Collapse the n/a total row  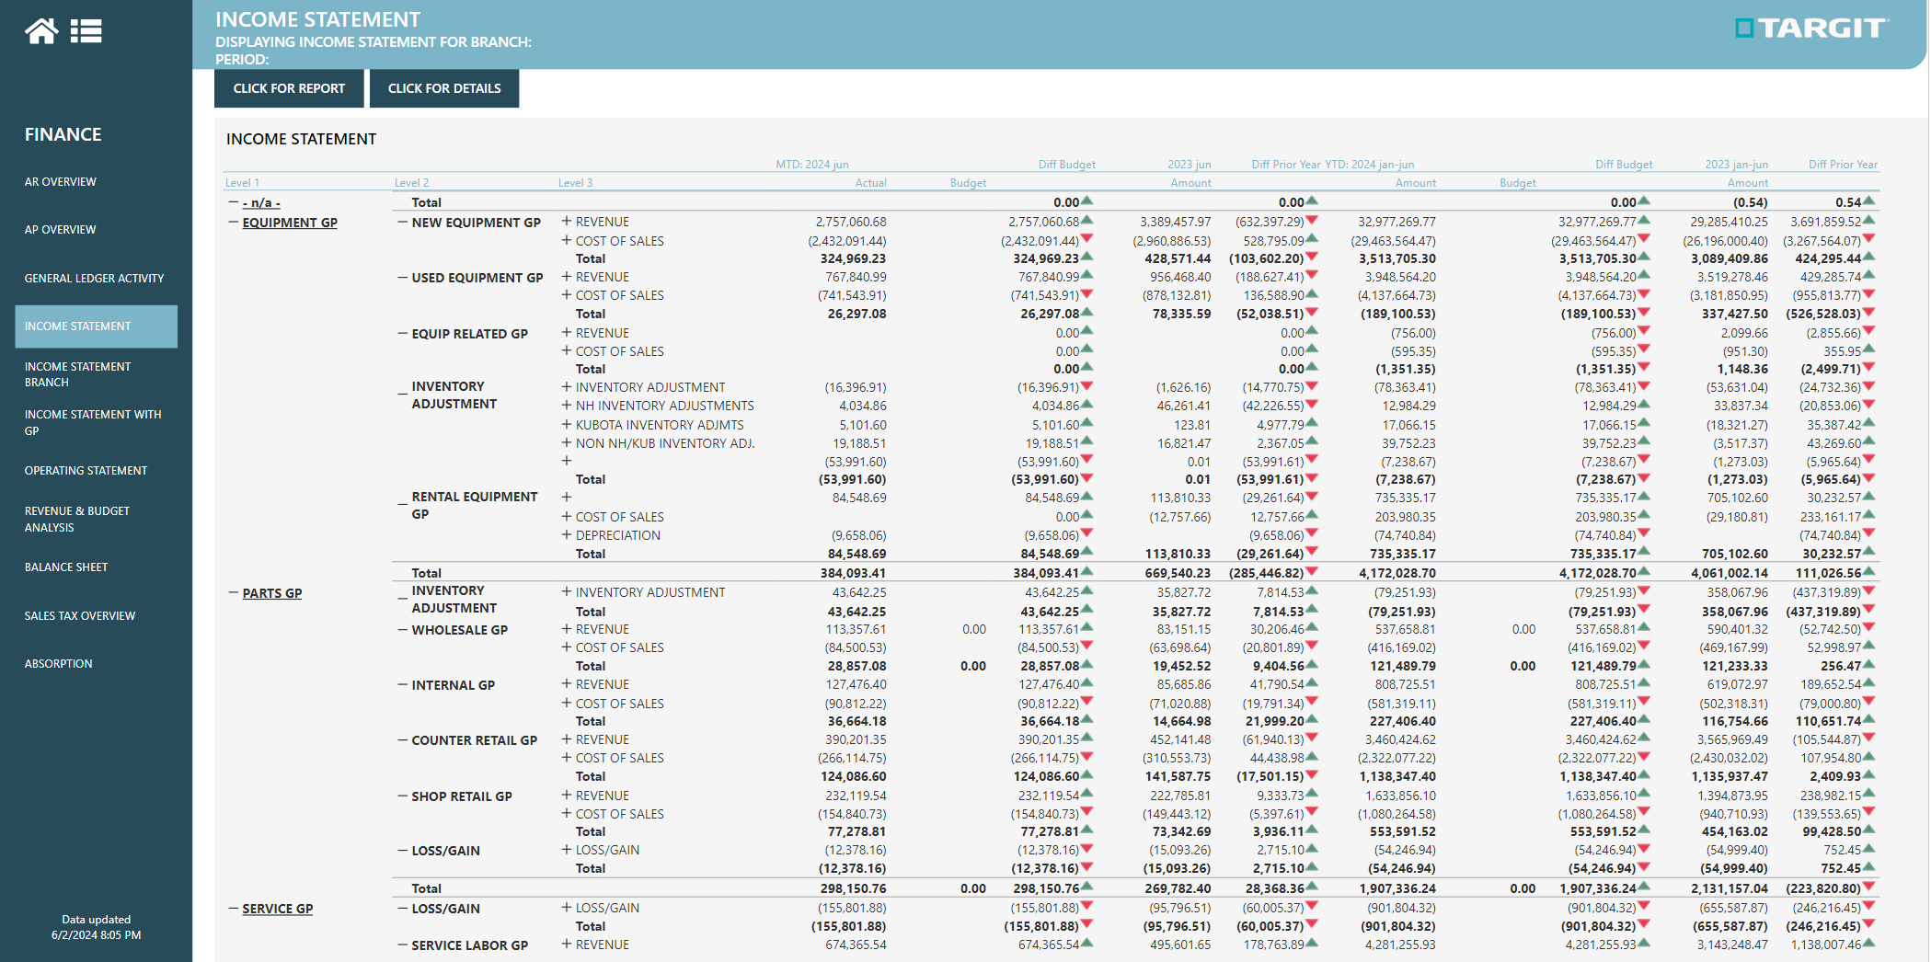(231, 202)
